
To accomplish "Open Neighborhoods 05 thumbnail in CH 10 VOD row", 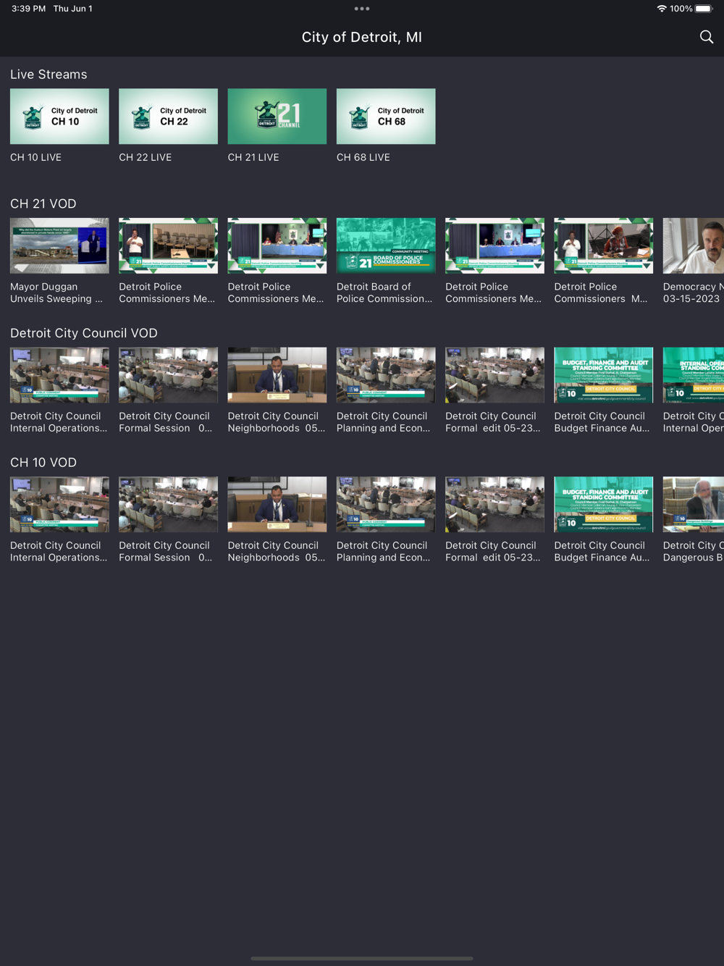I will point(277,505).
